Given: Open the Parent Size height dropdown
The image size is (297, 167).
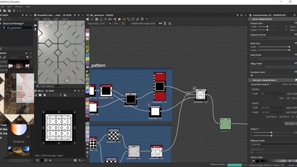Looking at the screenshot, I should click(117, 24).
